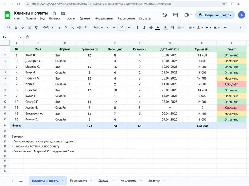Click the Настройки Доступа share button
This screenshot has height=186, width=249.
[215, 15]
